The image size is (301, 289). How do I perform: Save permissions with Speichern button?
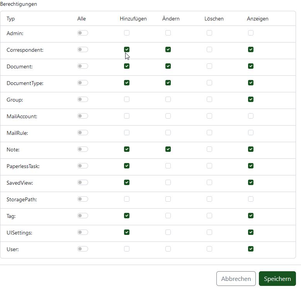click(277, 279)
